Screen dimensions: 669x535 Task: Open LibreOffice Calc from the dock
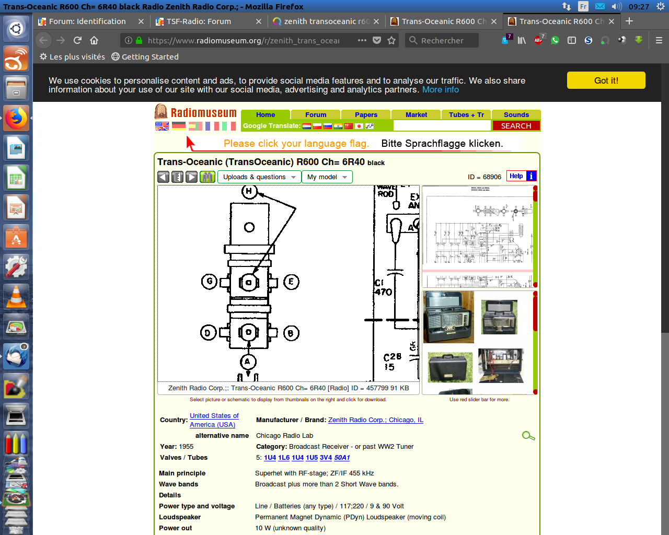[16, 178]
